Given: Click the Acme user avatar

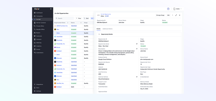Looking at the screenshot, I should point(174,9).
